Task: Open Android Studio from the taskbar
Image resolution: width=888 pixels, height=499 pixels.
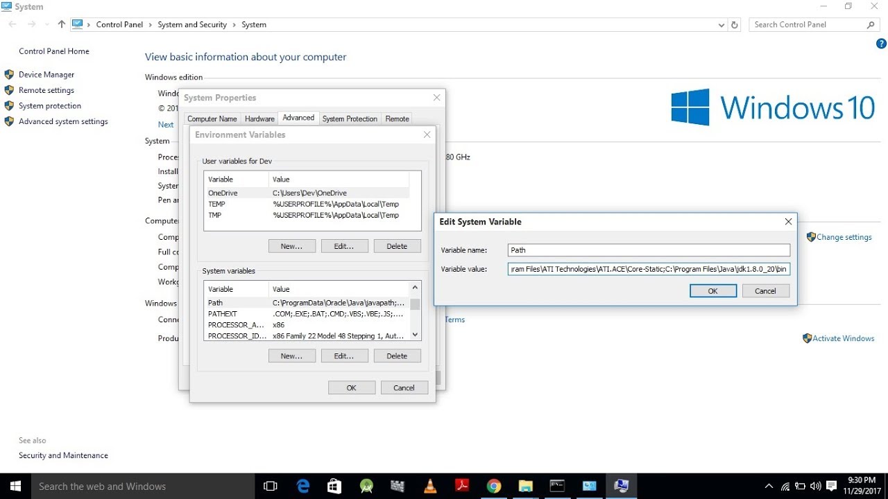Action: (x=366, y=486)
